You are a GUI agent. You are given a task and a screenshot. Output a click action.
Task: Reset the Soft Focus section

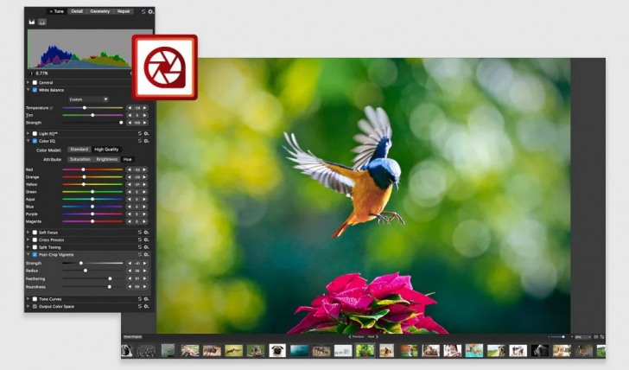[x=140, y=233]
